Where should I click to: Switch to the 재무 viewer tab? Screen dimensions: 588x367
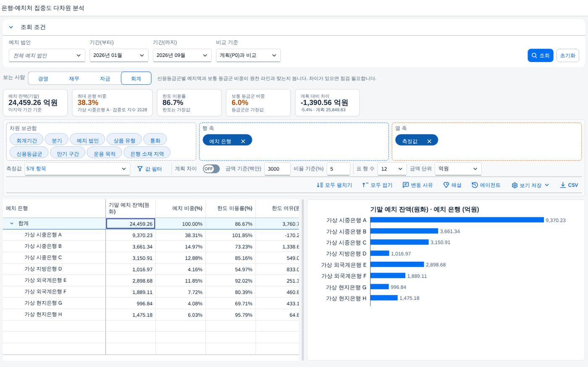pos(74,78)
